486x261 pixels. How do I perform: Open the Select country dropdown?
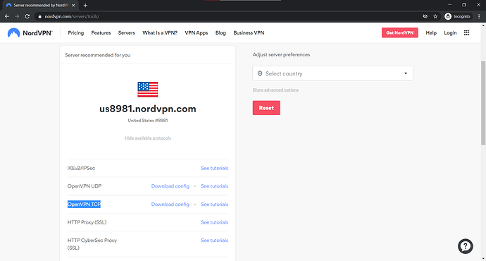(332, 73)
